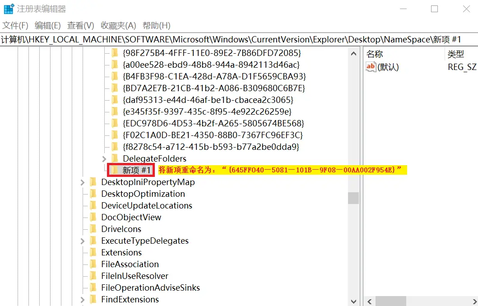Expand the DesktopIniPropertyMap key arrow
The width and height of the screenshot is (478, 306).
(x=83, y=182)
